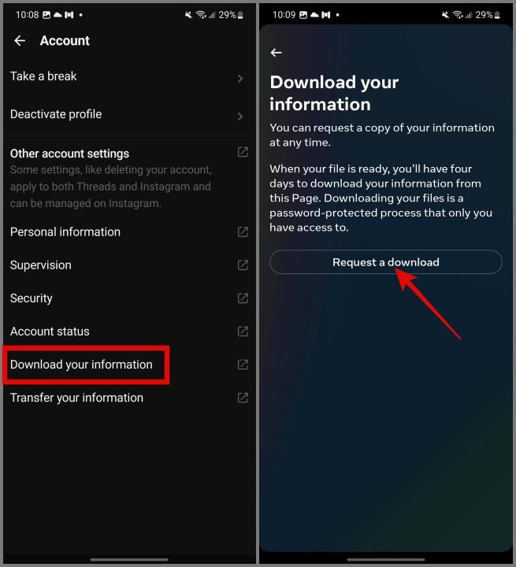This screenshot has width=516, height=567.
Task: Request a download of your information
Action: [386, 261]
